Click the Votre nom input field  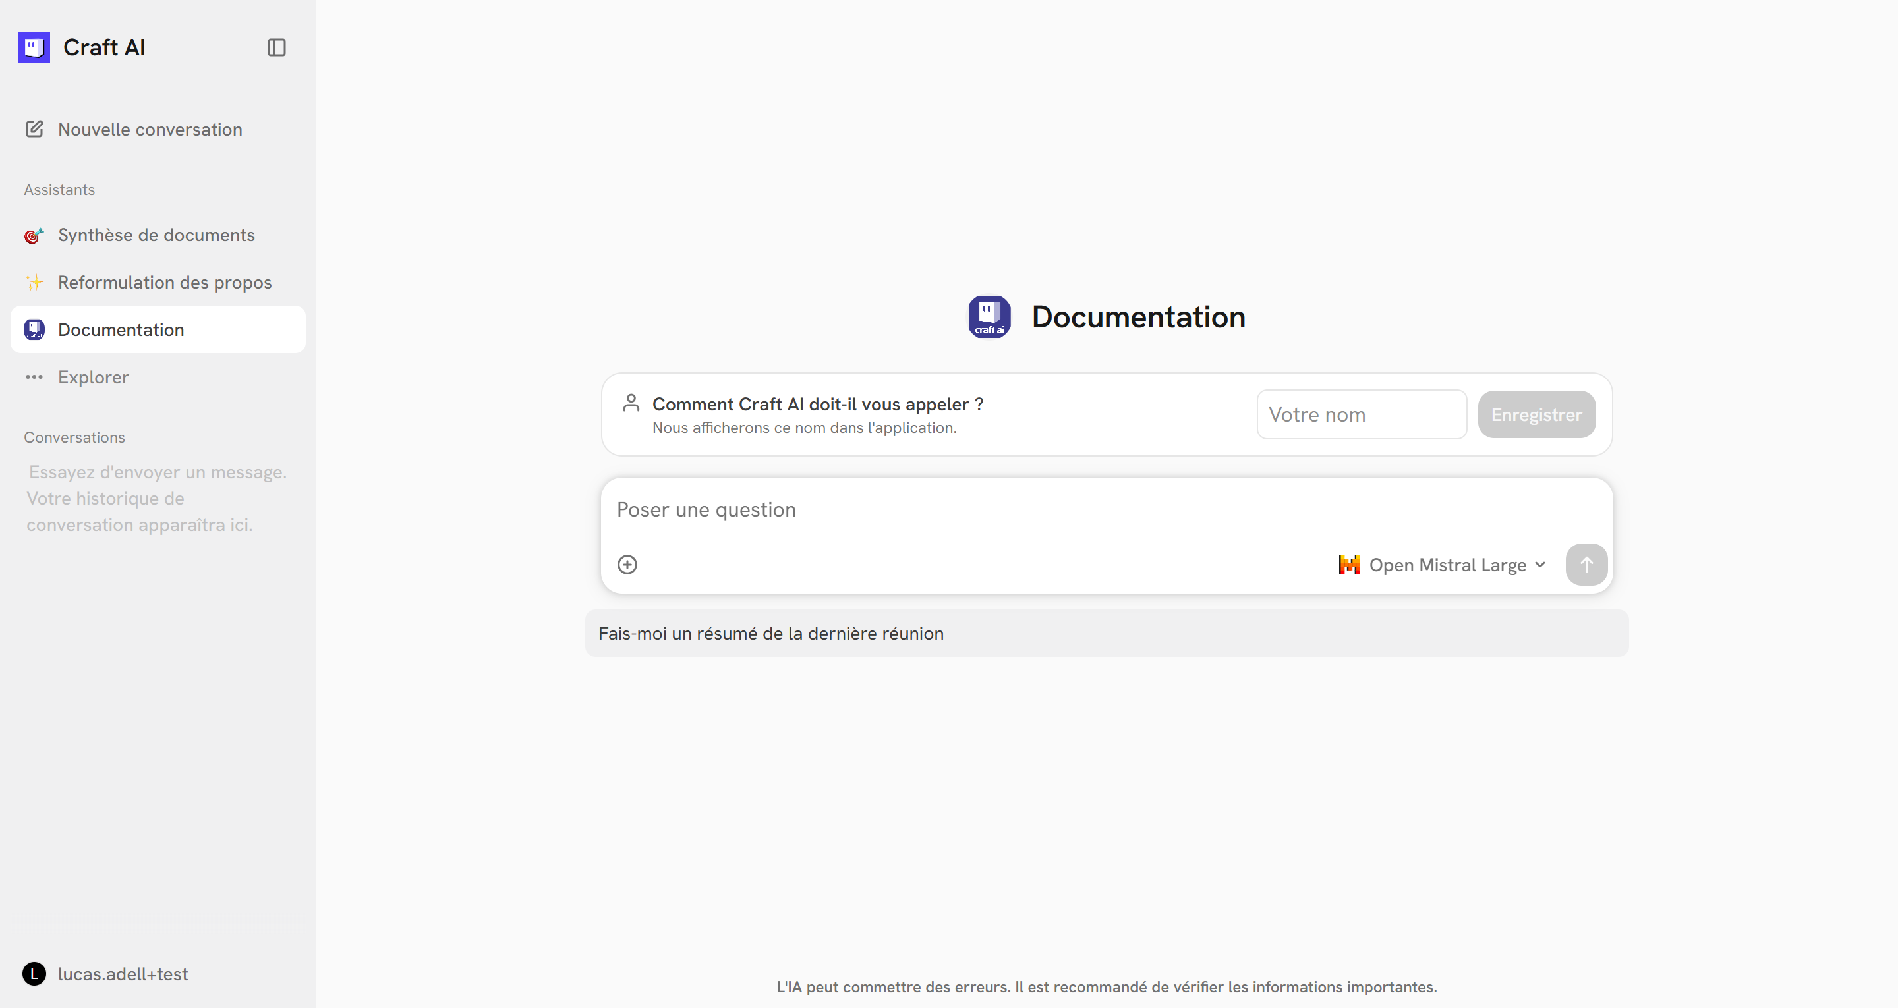pyautogui.click(x=1361, y=414)
